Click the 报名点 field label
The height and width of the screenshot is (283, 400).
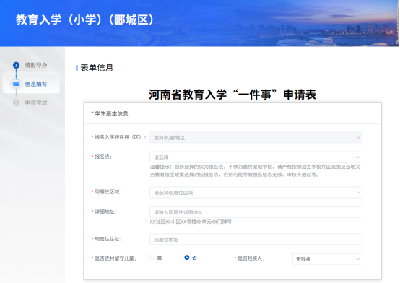[x=103, y=157]
